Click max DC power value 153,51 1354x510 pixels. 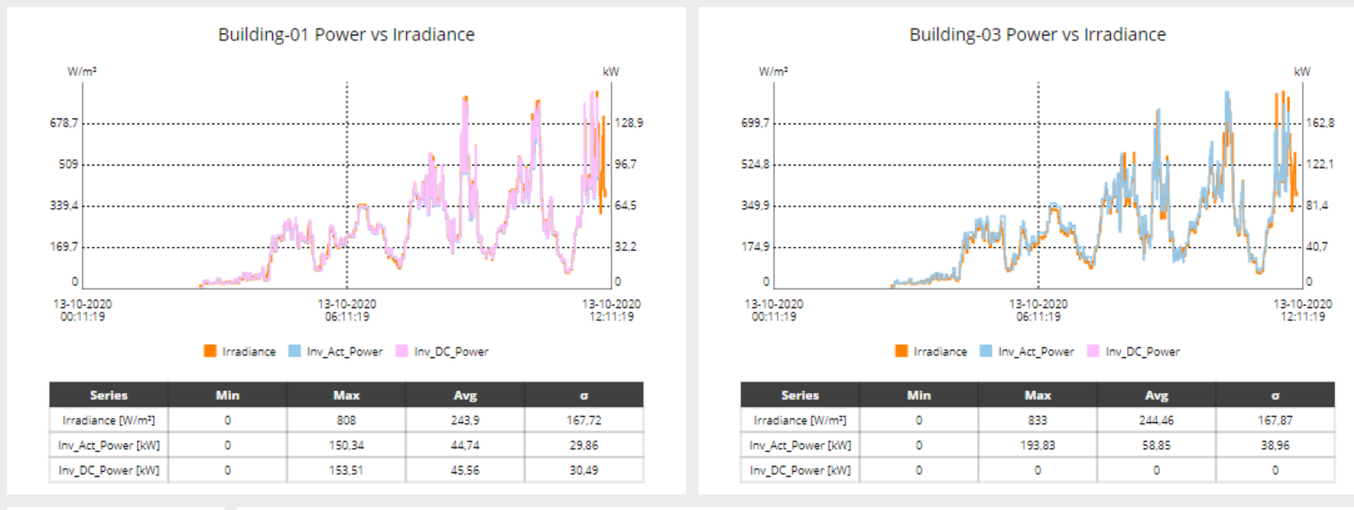tap(346, 470)
